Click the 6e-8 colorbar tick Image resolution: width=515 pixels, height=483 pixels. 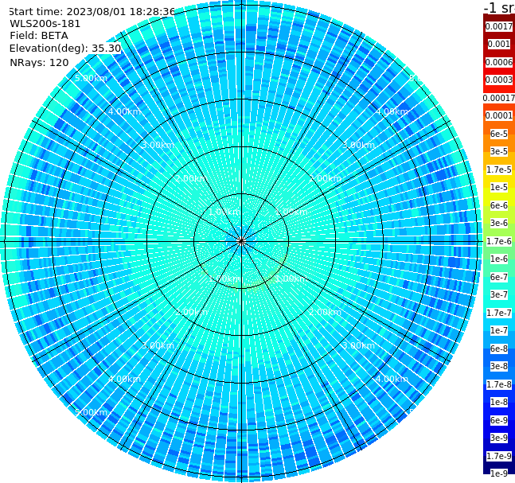[499, 349]
